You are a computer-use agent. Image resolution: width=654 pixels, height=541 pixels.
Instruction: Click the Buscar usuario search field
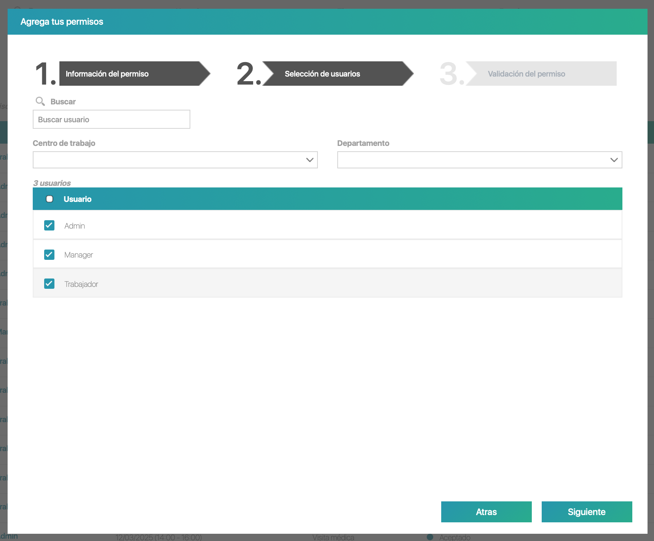[x=112, y=119]
